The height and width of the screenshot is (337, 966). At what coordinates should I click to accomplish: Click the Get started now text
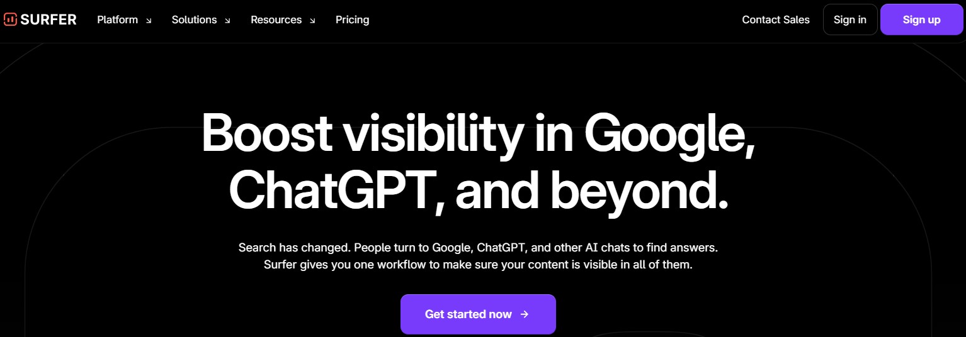coord(468,314)
